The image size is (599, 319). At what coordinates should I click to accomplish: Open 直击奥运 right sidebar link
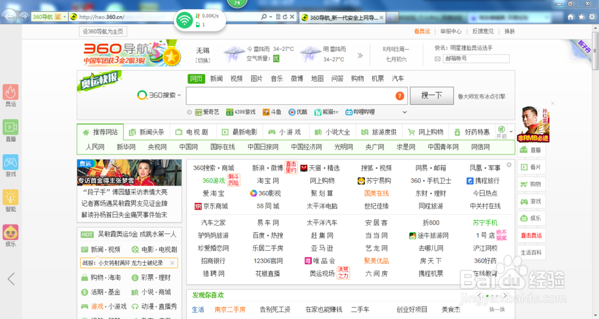point(531,235)
